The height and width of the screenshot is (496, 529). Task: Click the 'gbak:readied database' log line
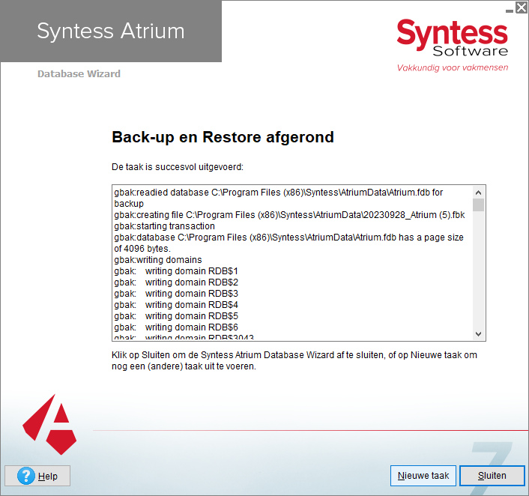point(279,198)
